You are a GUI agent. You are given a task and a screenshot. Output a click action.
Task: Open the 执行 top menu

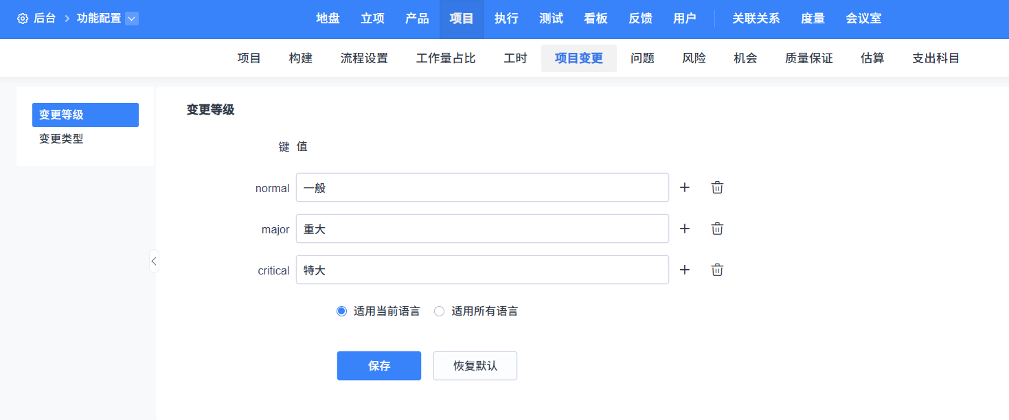pos(506,19)
